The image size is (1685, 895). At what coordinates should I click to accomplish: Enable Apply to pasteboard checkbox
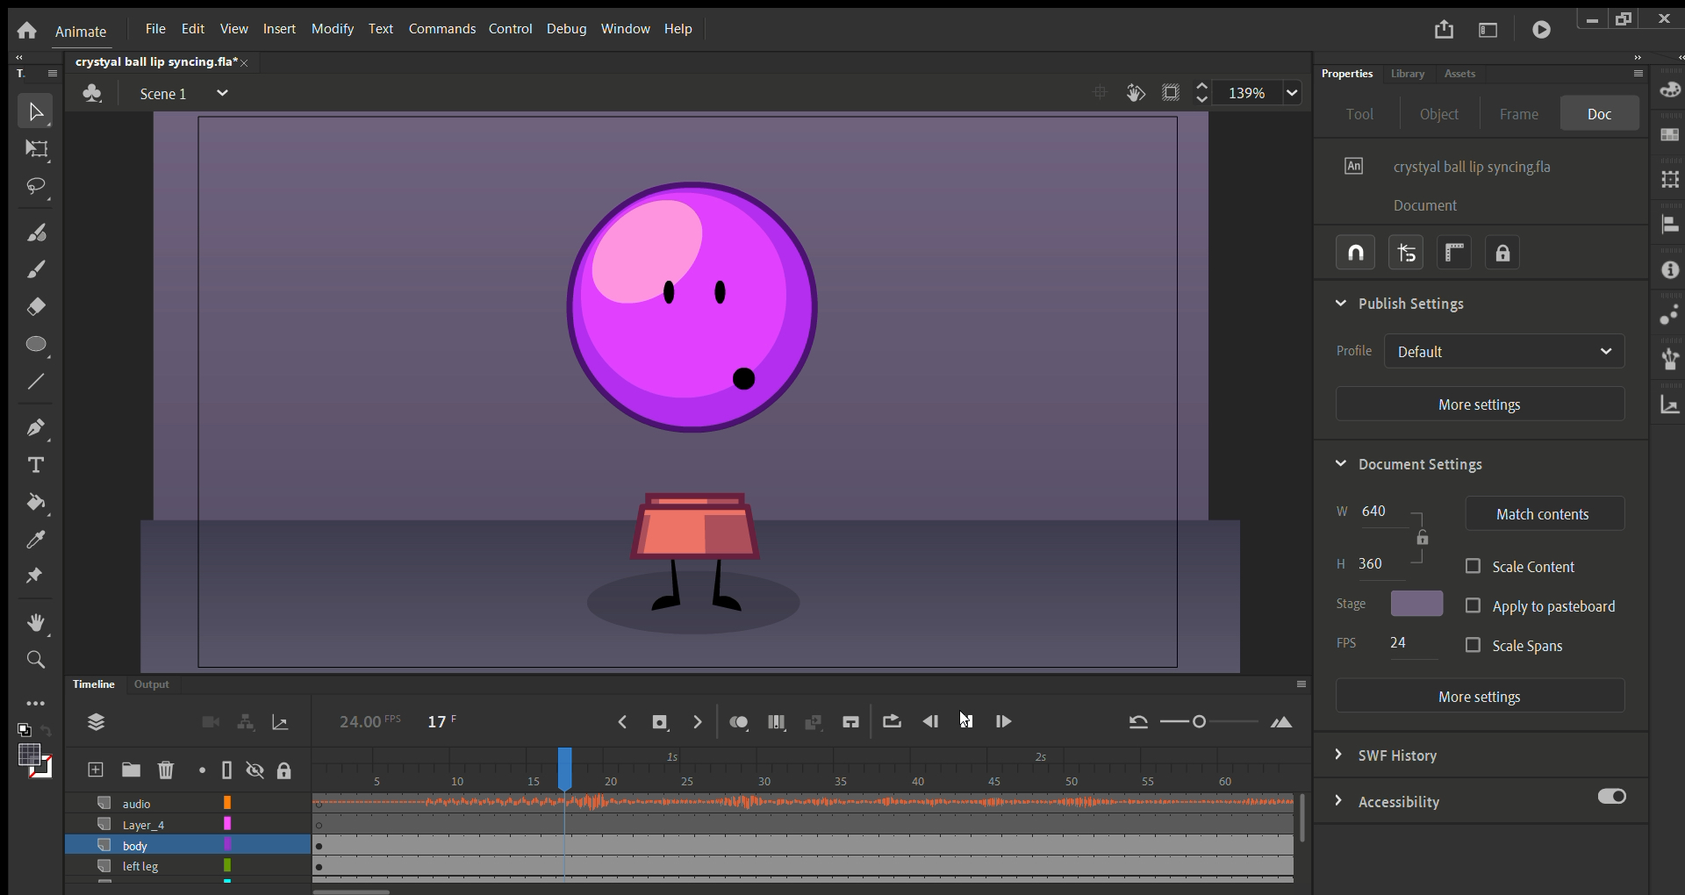tap(1473, 606)
